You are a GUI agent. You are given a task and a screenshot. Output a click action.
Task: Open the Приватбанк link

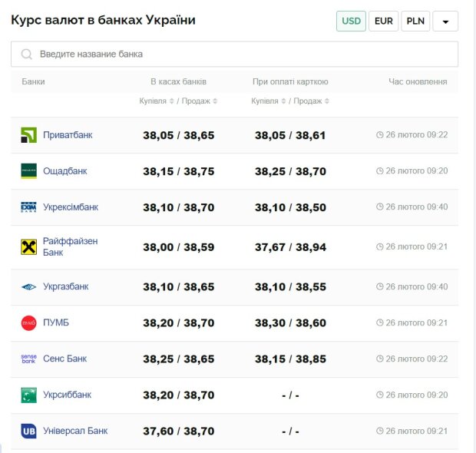click(x=68, y=135)
